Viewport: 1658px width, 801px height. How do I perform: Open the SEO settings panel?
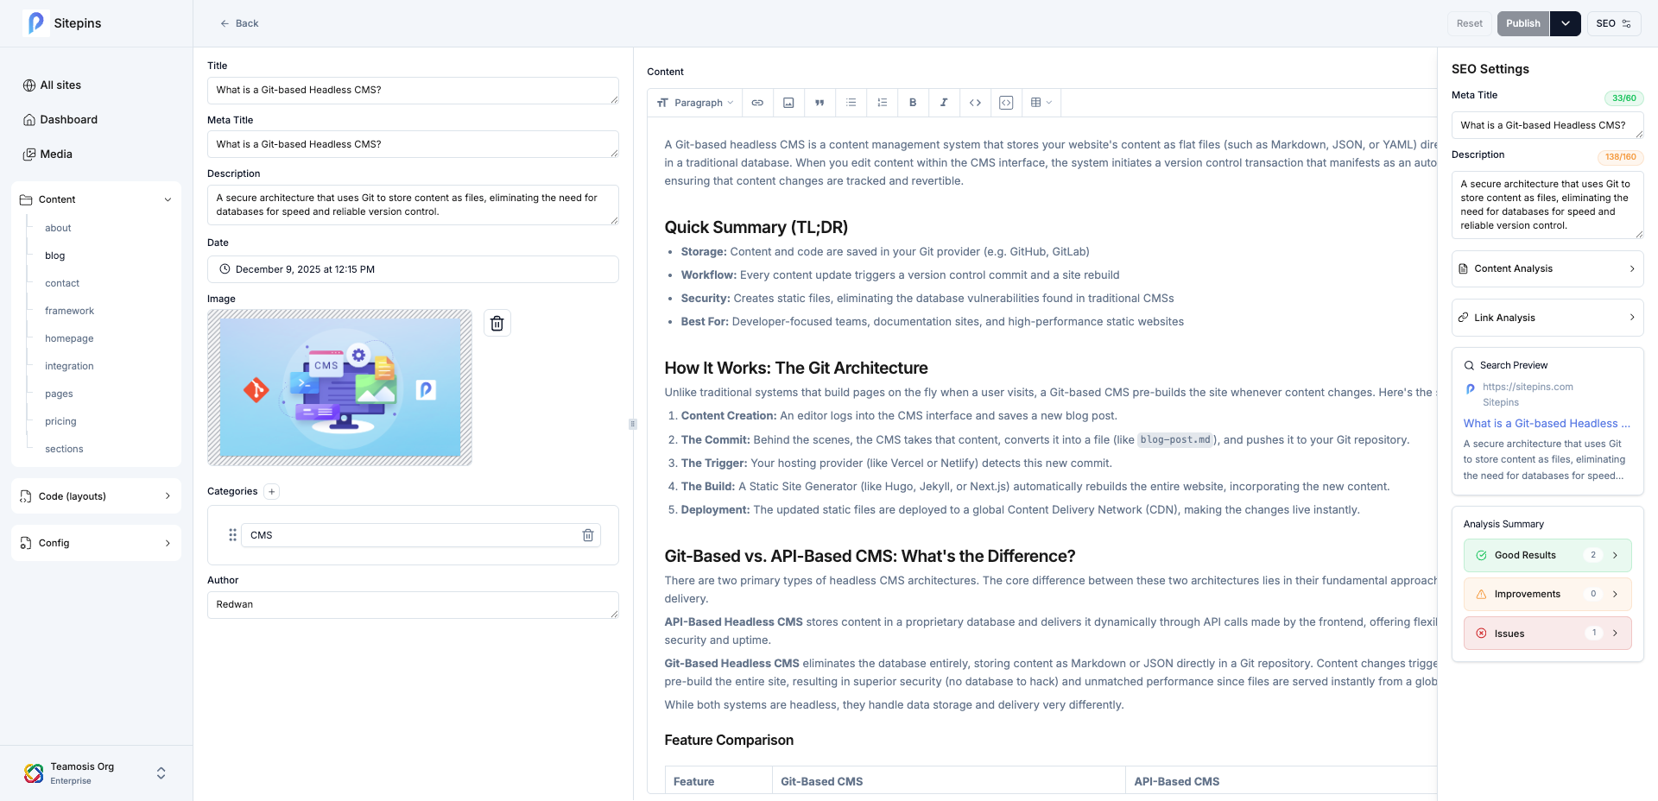point(1613,23)
